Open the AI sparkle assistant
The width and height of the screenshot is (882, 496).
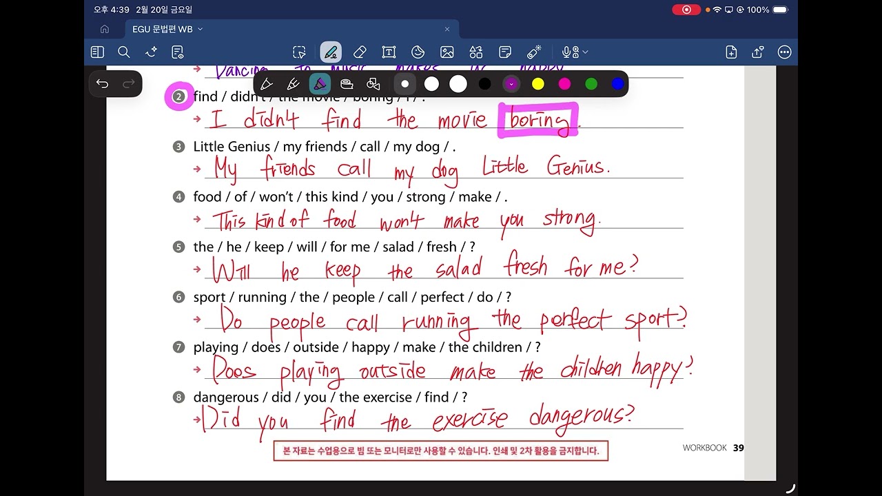pyautogui.click(x=151, y=52)
